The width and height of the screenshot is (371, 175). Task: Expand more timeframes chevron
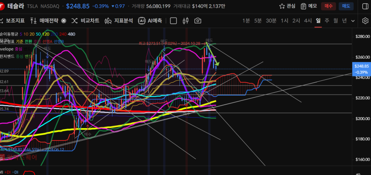coord(353,21)
